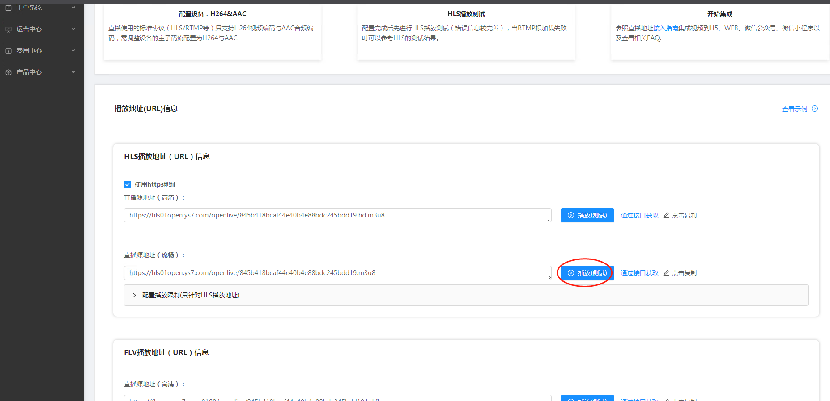Click the 费用中心 sidebar icon
This screenshot has width=830, height=401.
click(x=9, y=50)
